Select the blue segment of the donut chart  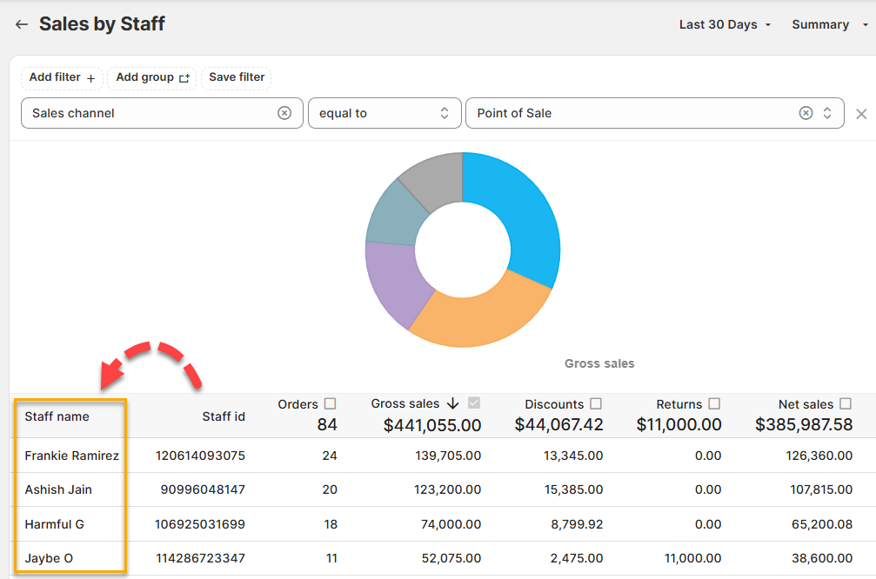pos(520,217)
